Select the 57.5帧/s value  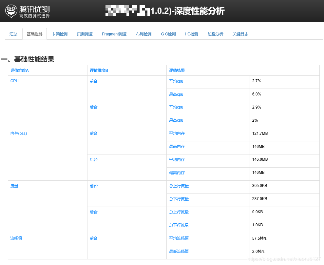(x=259, y=238)
